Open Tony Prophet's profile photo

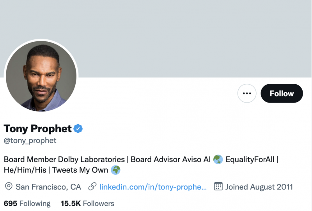pos(41,76)
